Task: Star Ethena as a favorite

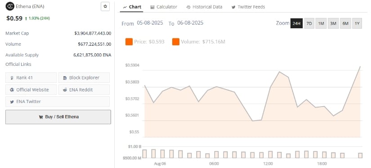Action: [x=105, y=7]
